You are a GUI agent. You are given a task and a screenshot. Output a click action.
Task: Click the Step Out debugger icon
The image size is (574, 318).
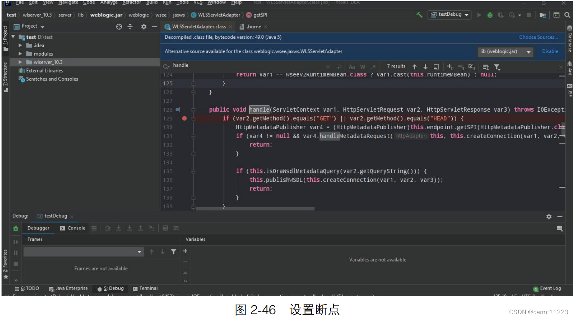point(141,228)
